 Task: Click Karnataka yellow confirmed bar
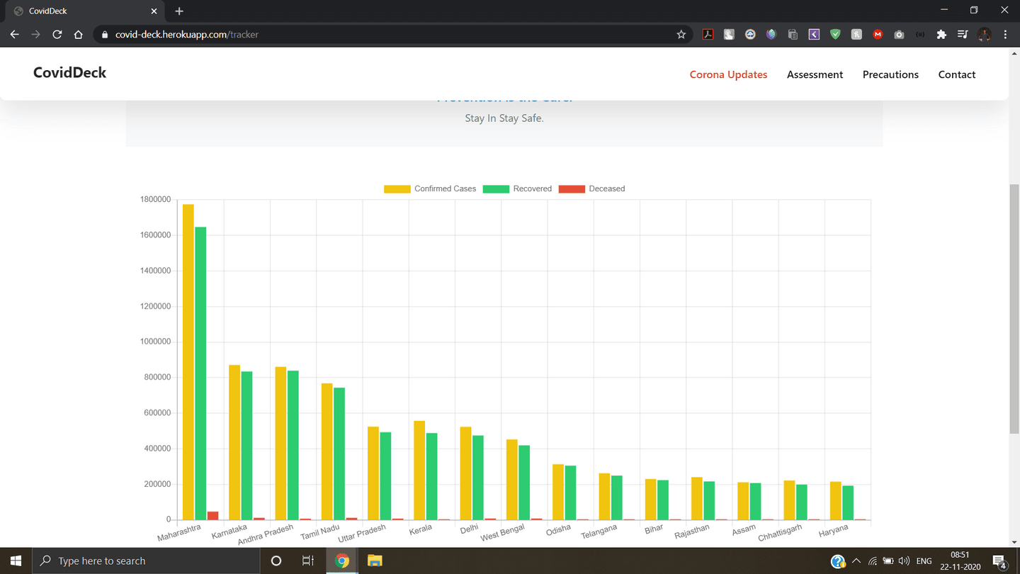coord(234,442)
